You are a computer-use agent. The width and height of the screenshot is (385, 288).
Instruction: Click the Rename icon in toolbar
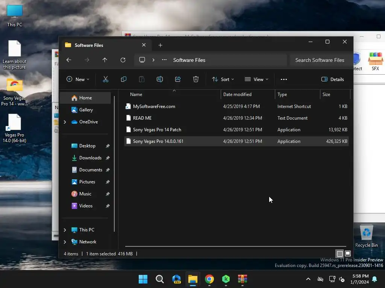159,79
